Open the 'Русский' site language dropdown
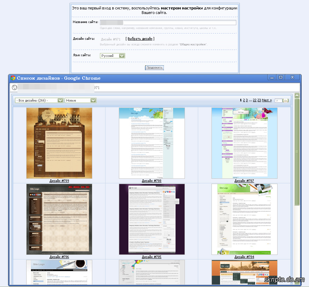Image resolution: width=309 pixels, height=287 pixels. [112, 56]
